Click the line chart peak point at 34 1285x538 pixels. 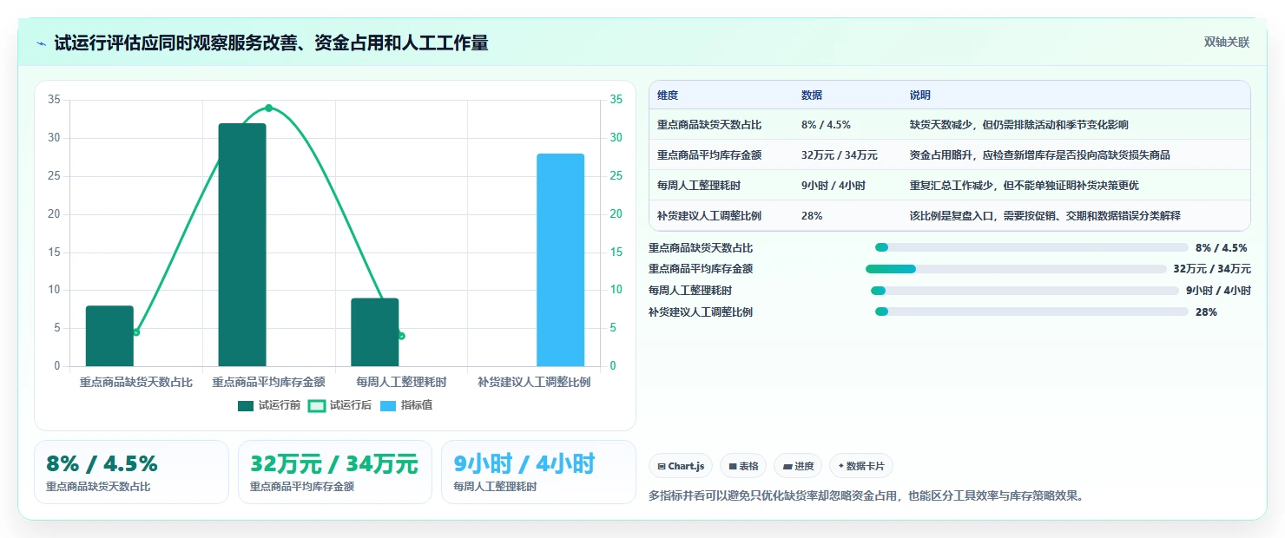(x=268, y=108)
